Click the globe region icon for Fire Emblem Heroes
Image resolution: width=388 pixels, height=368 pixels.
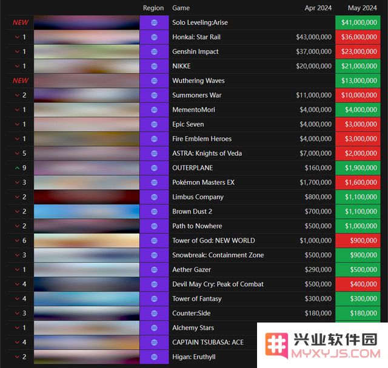pyautogui.click(x=154, y=139)
